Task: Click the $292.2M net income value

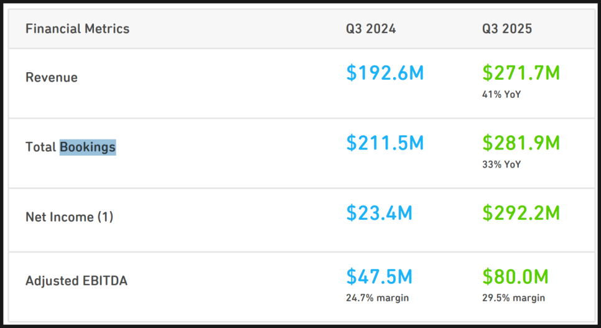Action: tap(521, 213)
